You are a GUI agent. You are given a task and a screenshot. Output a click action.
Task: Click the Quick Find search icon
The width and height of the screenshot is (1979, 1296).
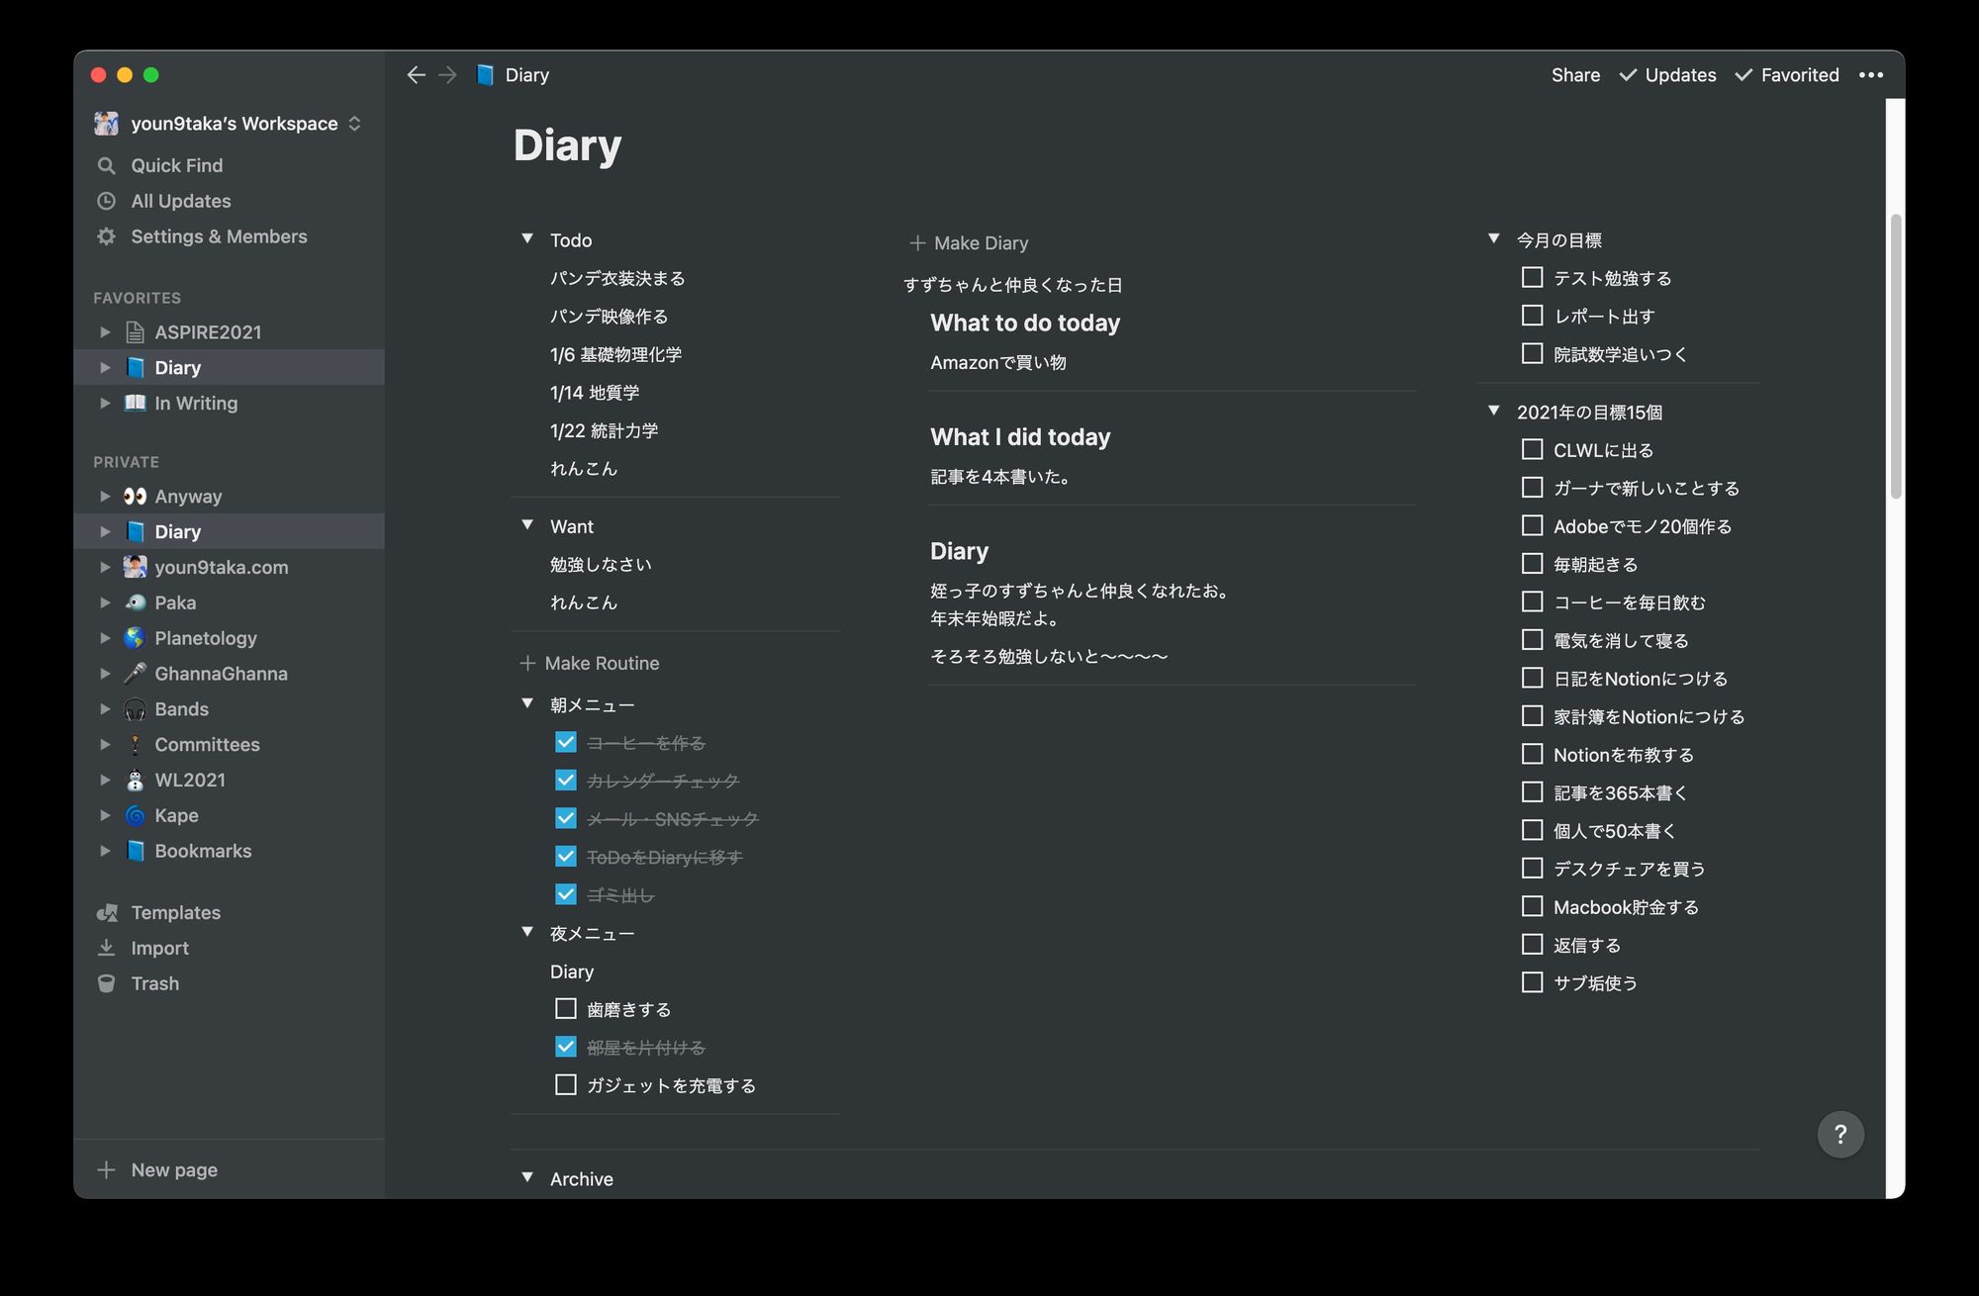[x=107, y=165]
